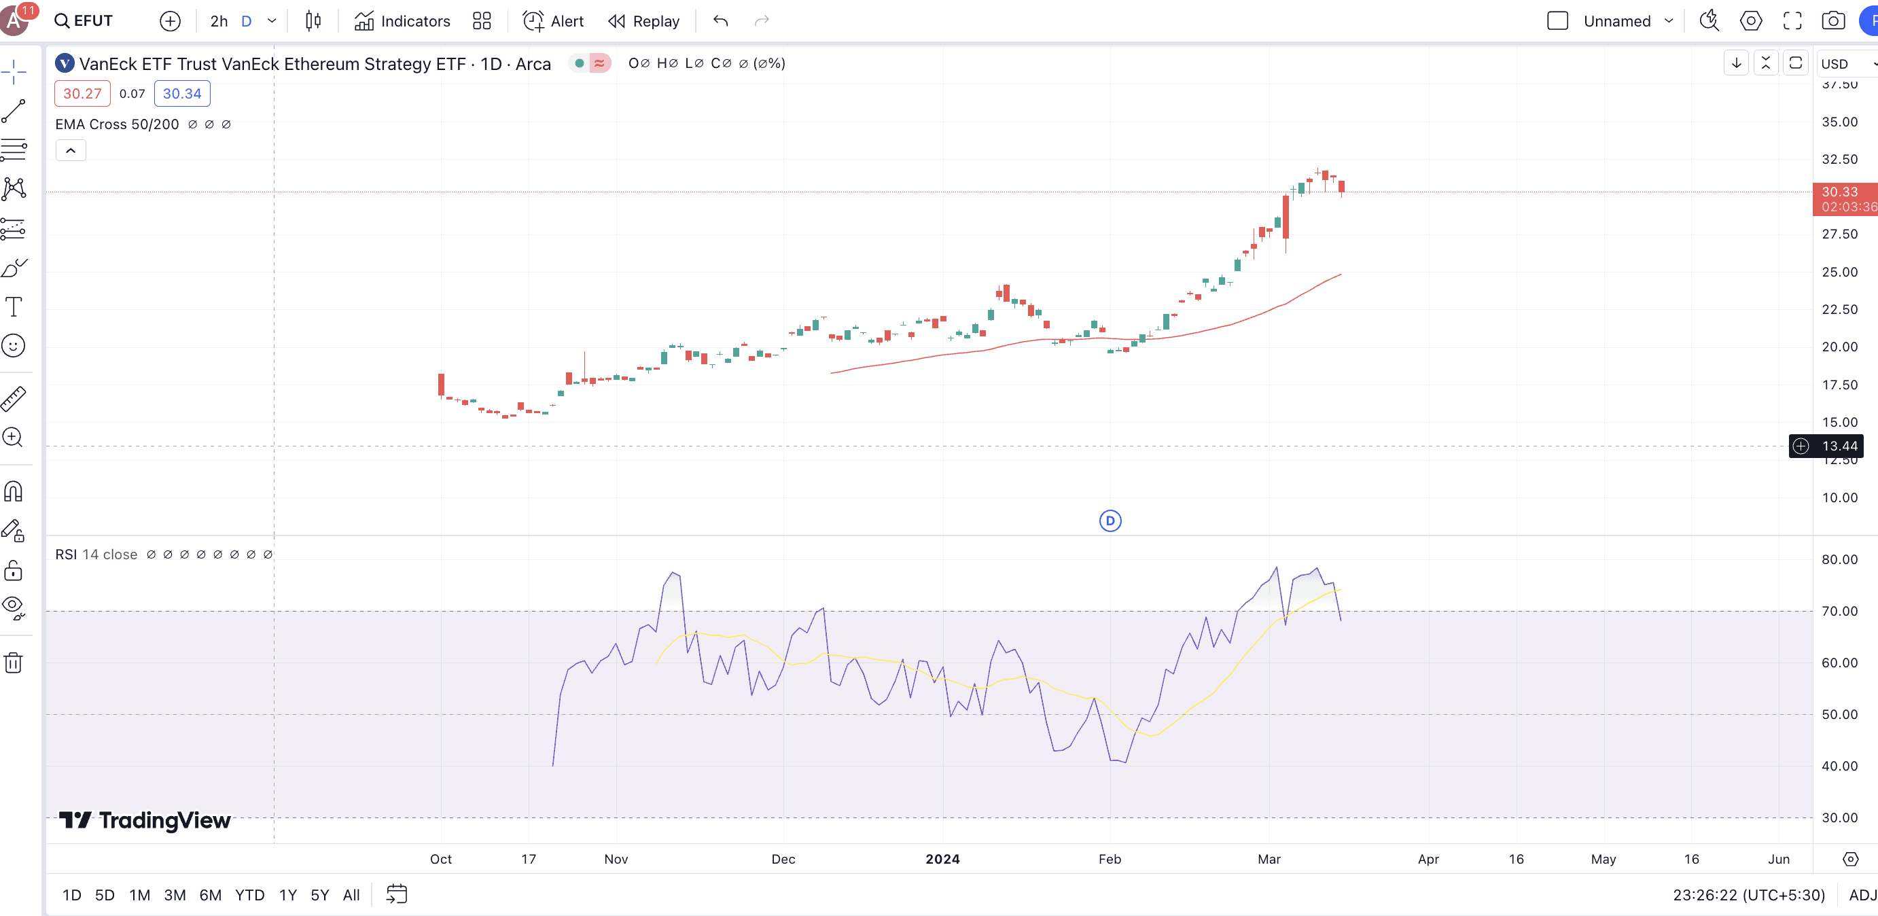Take a chart snapshot with camera icon
Image resolution: width=1878 pixels, height=916 pixels.
point(1832,21)
